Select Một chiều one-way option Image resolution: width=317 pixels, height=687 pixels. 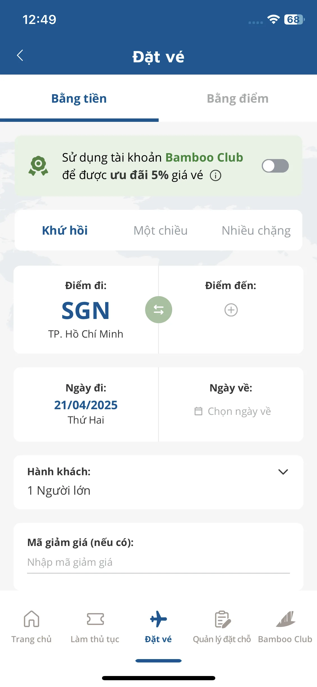click(161, 230)
